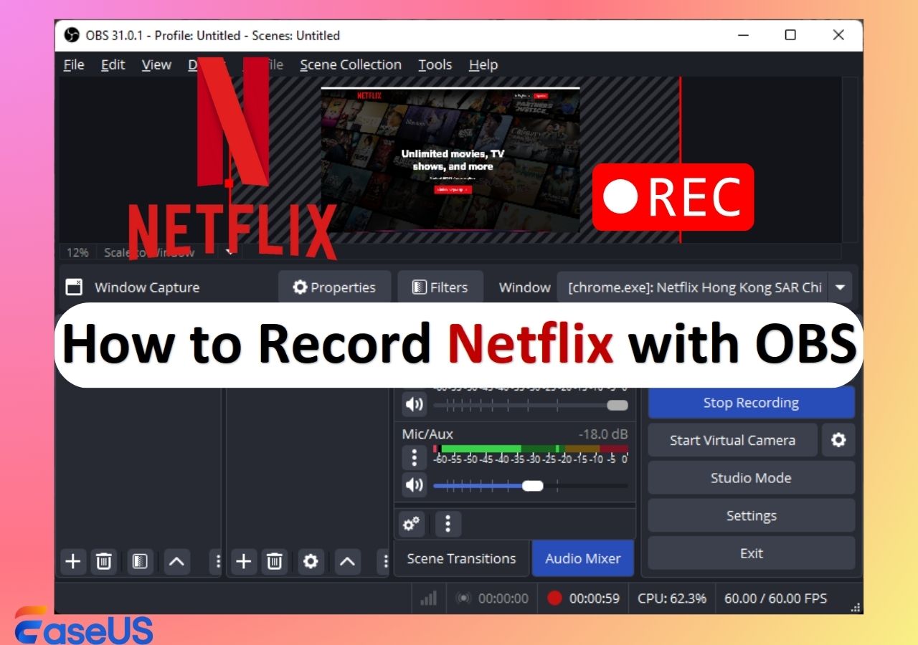This screenshot has width=918, height=645.
Task: Add a new scene with plus icon in Scenes panel
Action: click(x=72, y=561)
